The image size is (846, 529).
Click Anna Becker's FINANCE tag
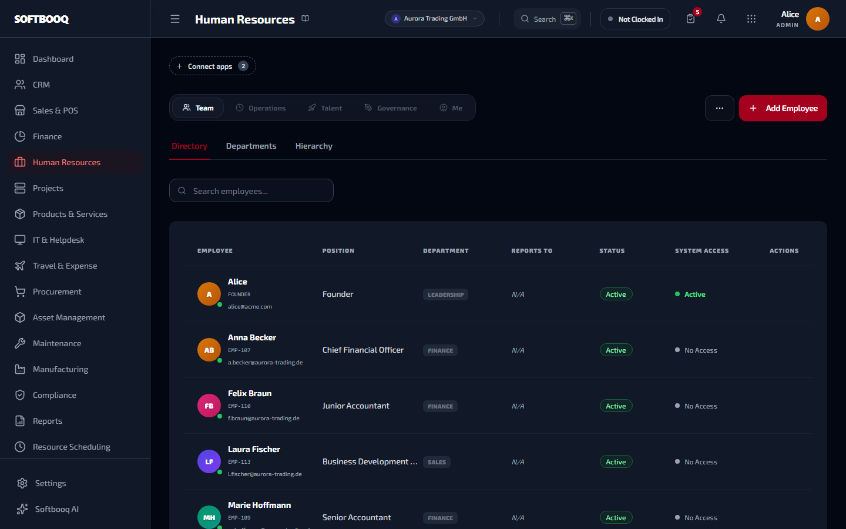tap(440, 350)
